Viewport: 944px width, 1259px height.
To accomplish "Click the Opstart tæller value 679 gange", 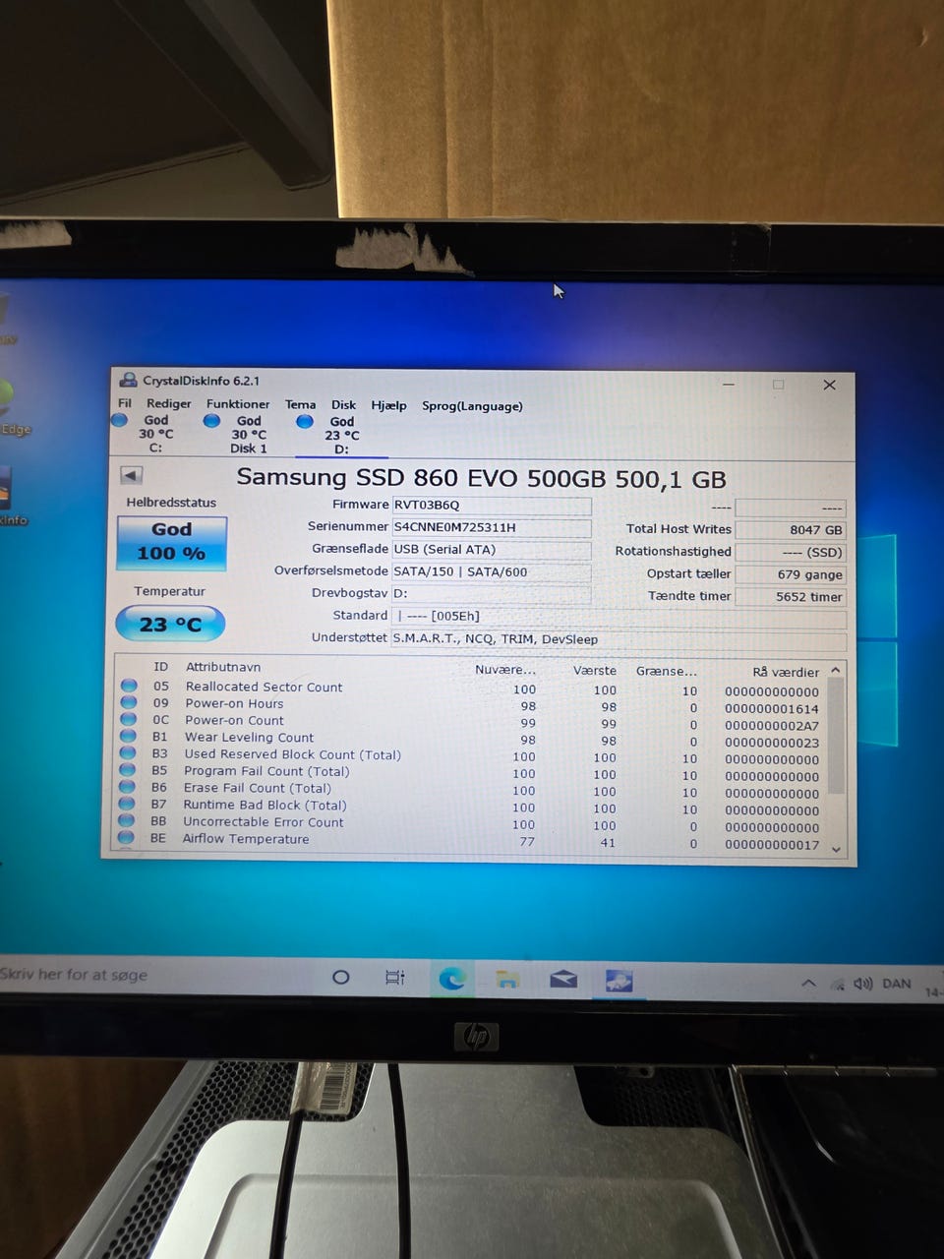I will click(x=790, y=575).
